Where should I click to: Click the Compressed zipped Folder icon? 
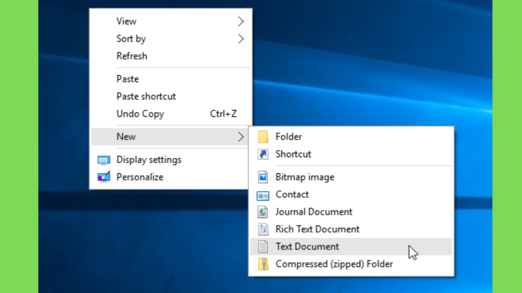coord(263,264)
